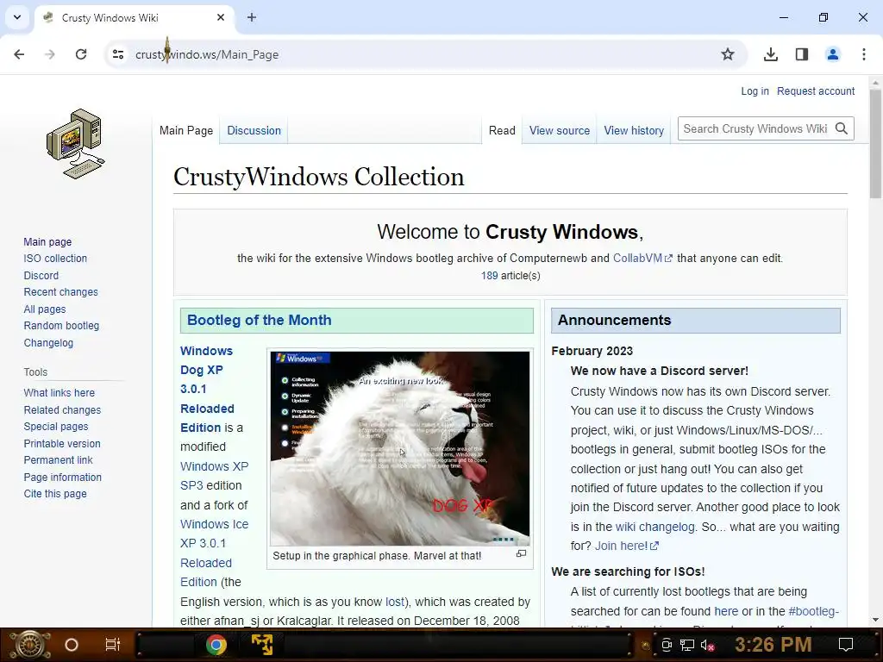Open ISO collection in sidebar
The height and width of the screenshot is (662, 883).
55,259
